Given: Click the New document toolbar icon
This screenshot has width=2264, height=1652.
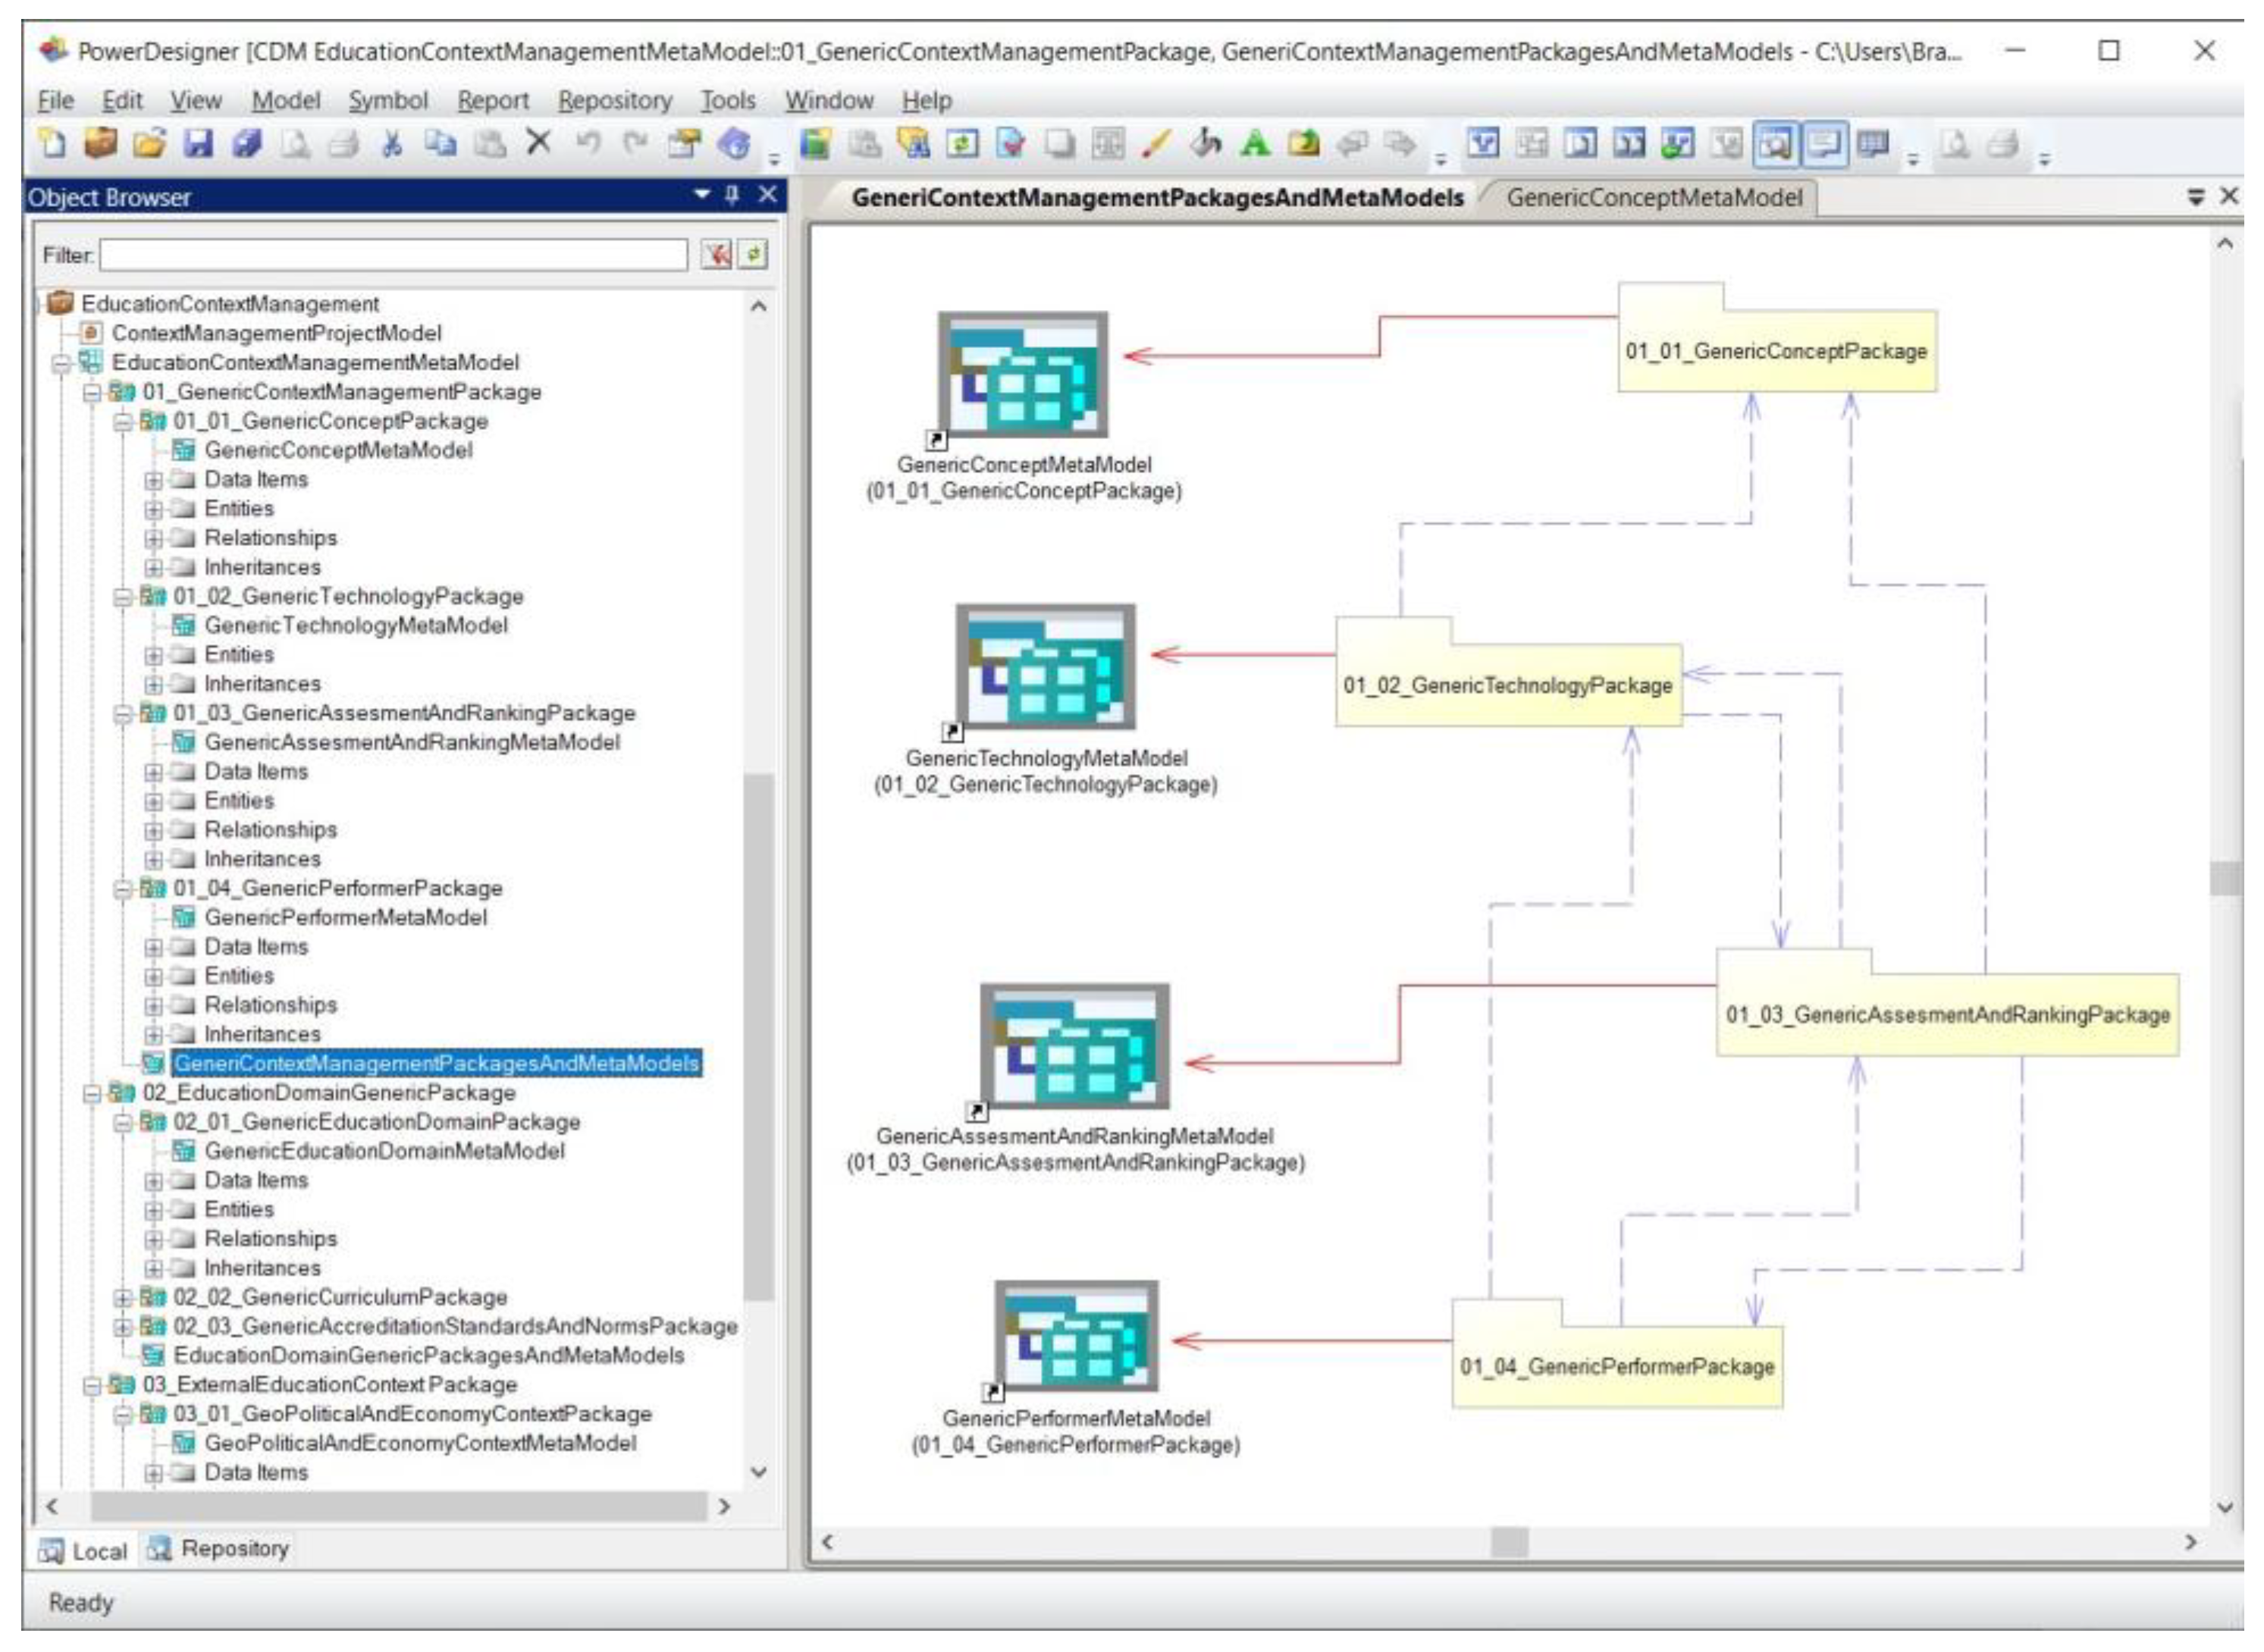Looking at the screenshot, I should pyautogui.click(x=52, y=144).
